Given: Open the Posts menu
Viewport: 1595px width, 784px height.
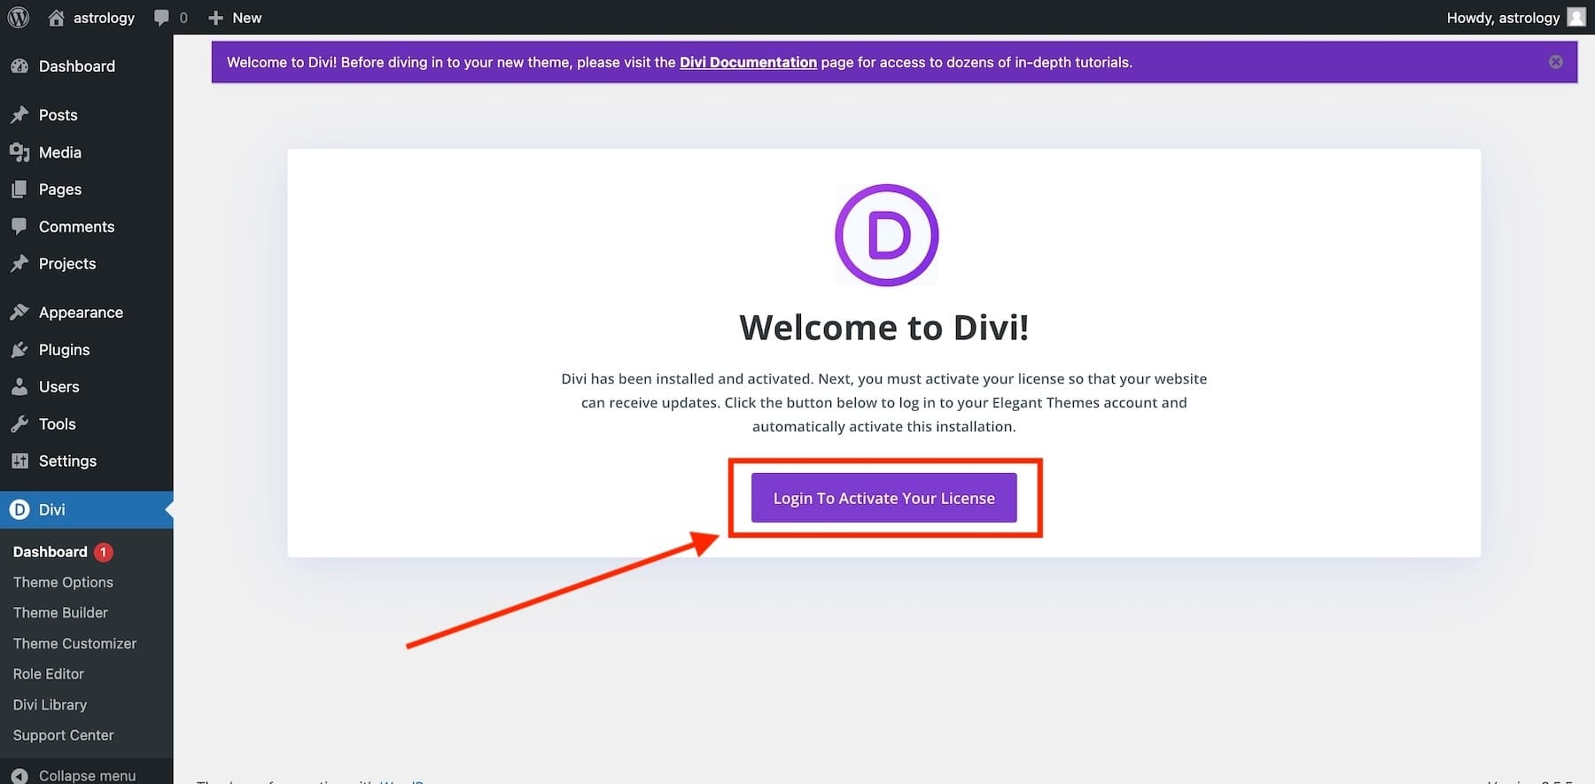Looking at the screenshot, I should (58, 115).
